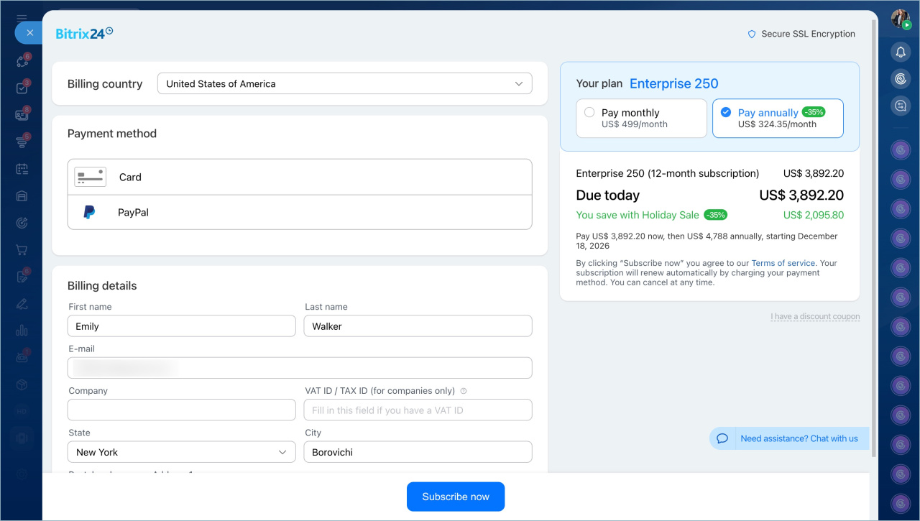The height and width of the screenshot is (521, 920).
Task: Click the Secure SSL shield icon
Action: coord(752,34)
